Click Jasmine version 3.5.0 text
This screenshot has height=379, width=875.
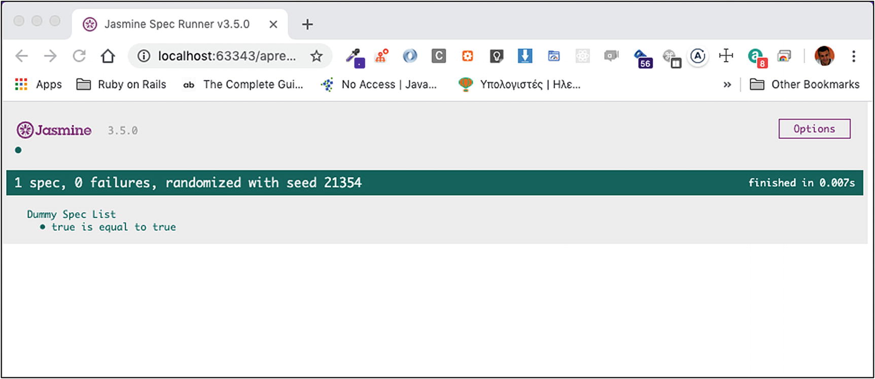(x=122, y=130)
